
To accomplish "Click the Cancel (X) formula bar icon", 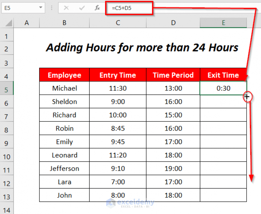I will click(x=66, y=8).
